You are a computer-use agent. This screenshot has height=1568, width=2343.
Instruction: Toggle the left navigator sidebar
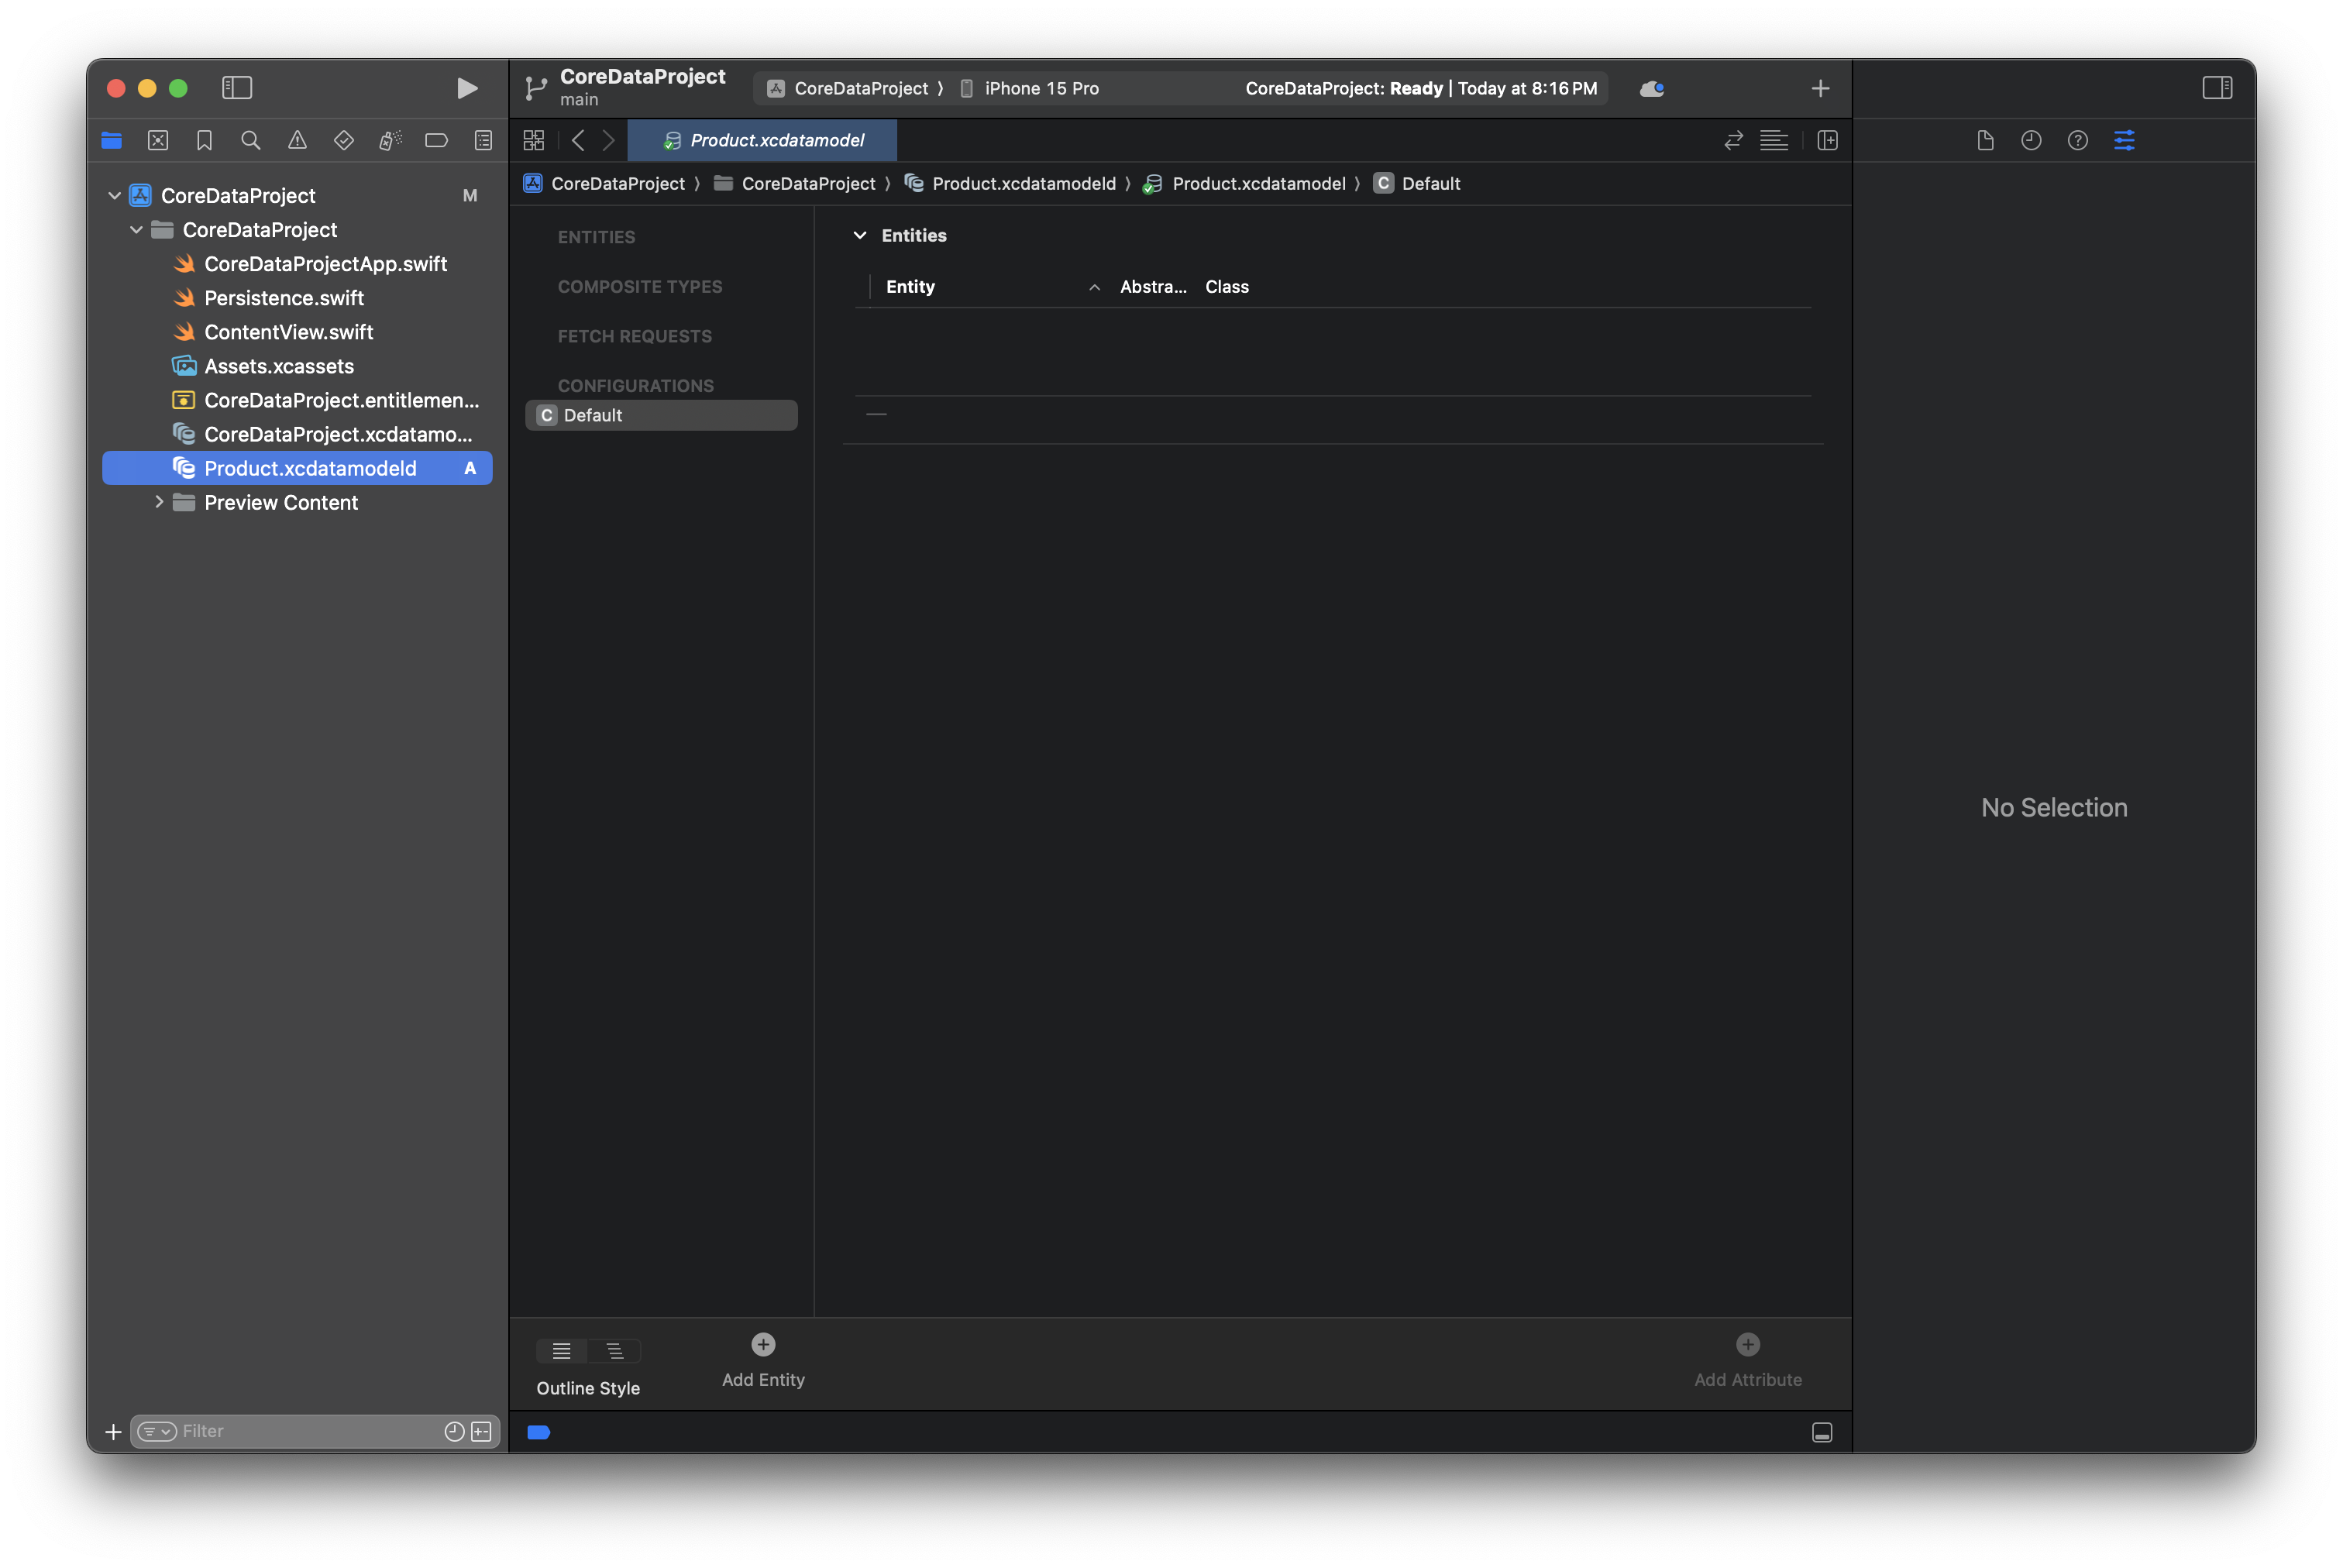click(237, 88)
